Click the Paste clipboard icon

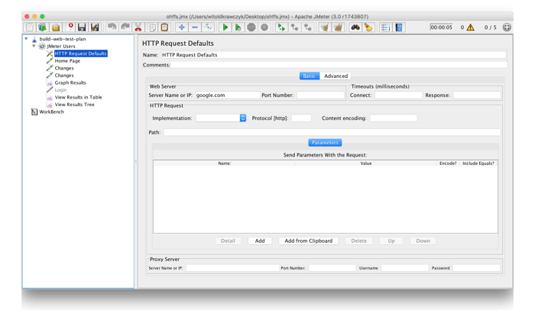tap(164, 27)
